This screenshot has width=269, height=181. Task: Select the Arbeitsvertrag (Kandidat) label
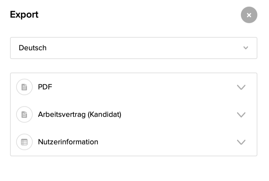click(x=80, y=114)
